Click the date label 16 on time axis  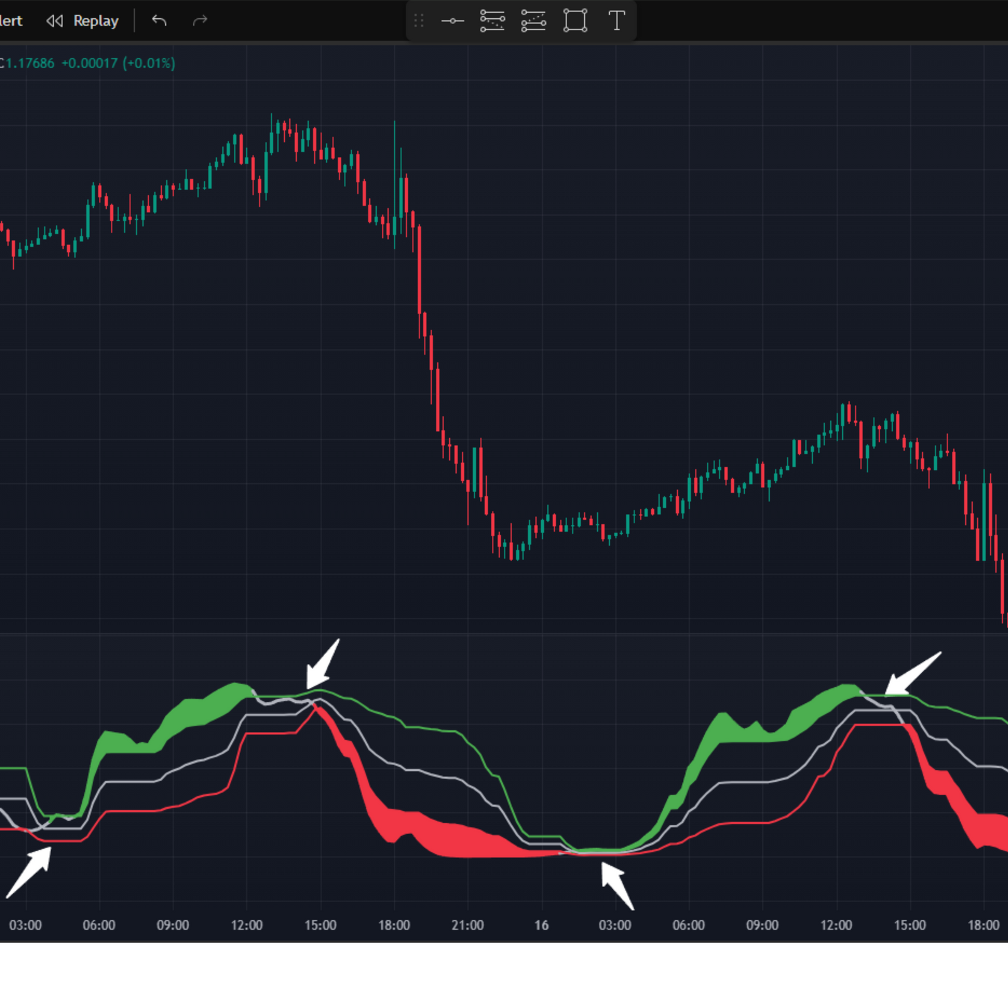click(x=541, y=925)
